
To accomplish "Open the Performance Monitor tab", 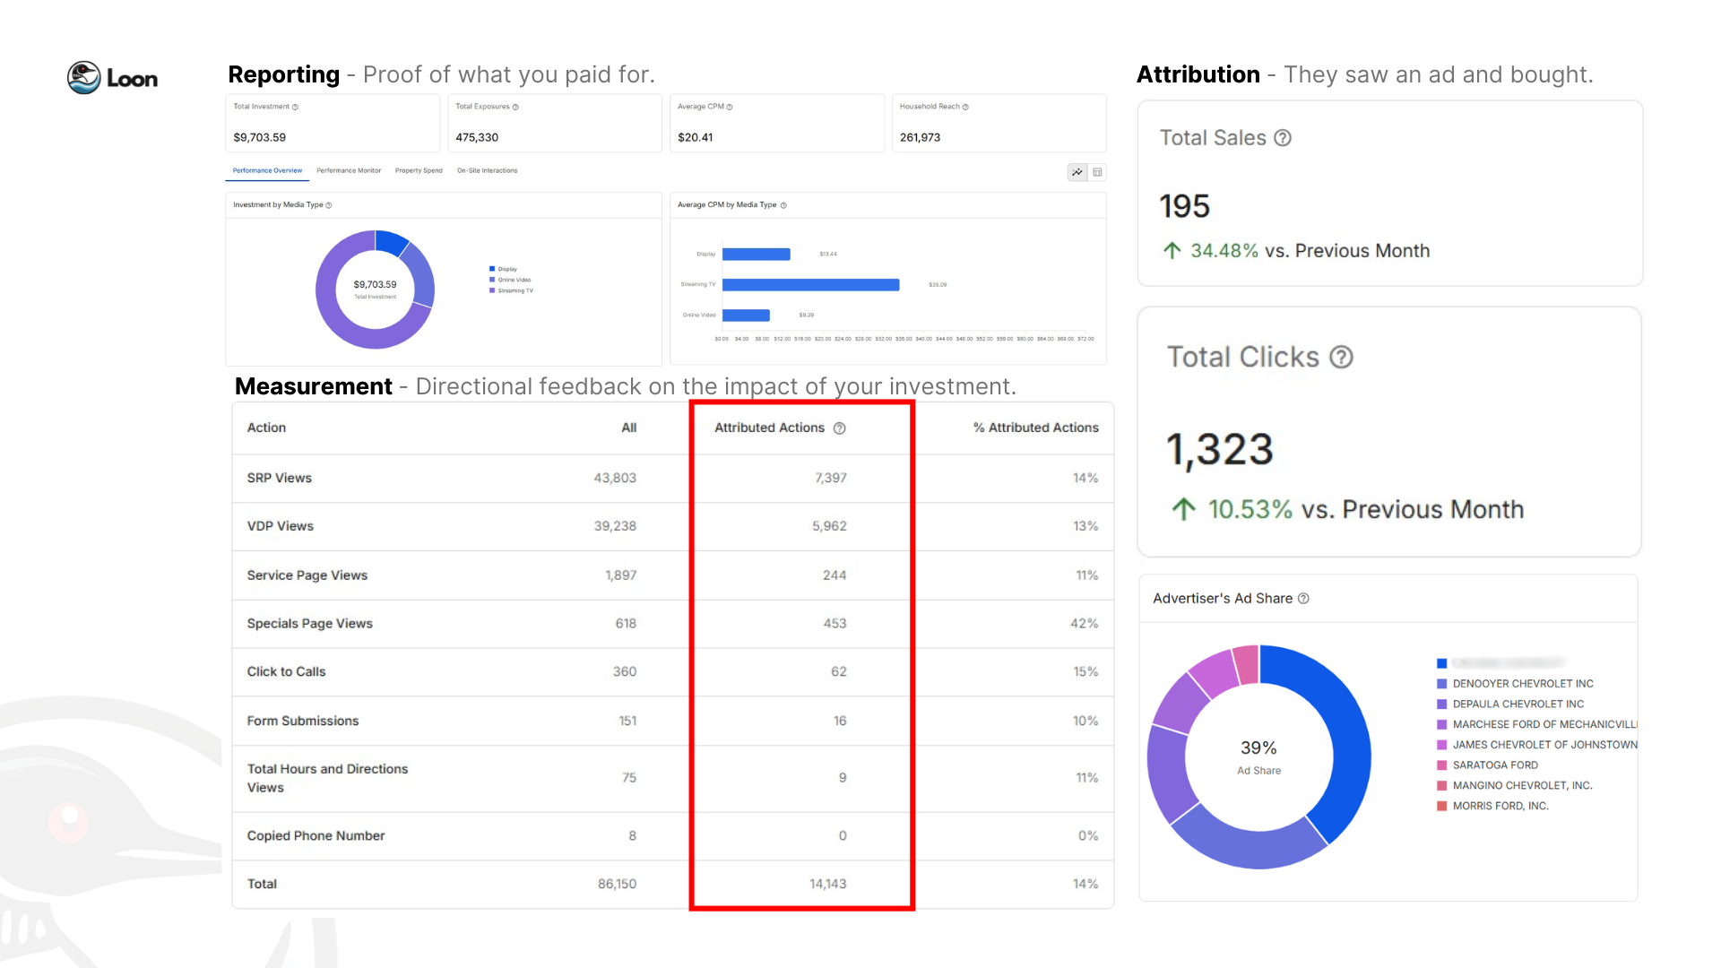I will coord(349,170).
